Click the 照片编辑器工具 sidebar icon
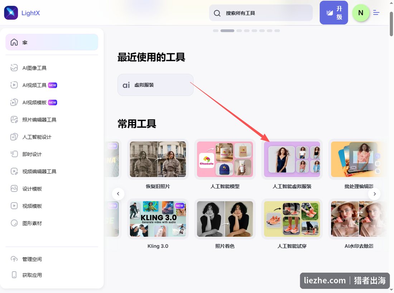The image size is (394, 293). point(14,119)
